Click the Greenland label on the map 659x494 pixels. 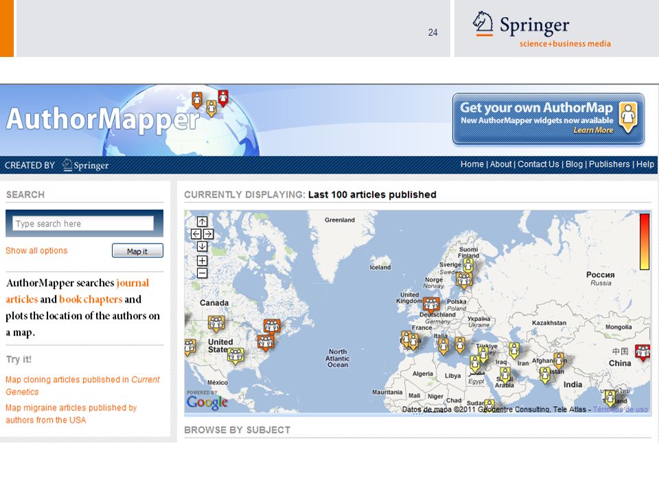340,220
